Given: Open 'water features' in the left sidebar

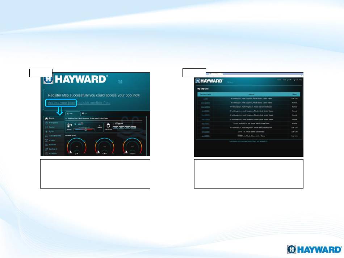Looking at the screenshot, I should coord(55,136).
